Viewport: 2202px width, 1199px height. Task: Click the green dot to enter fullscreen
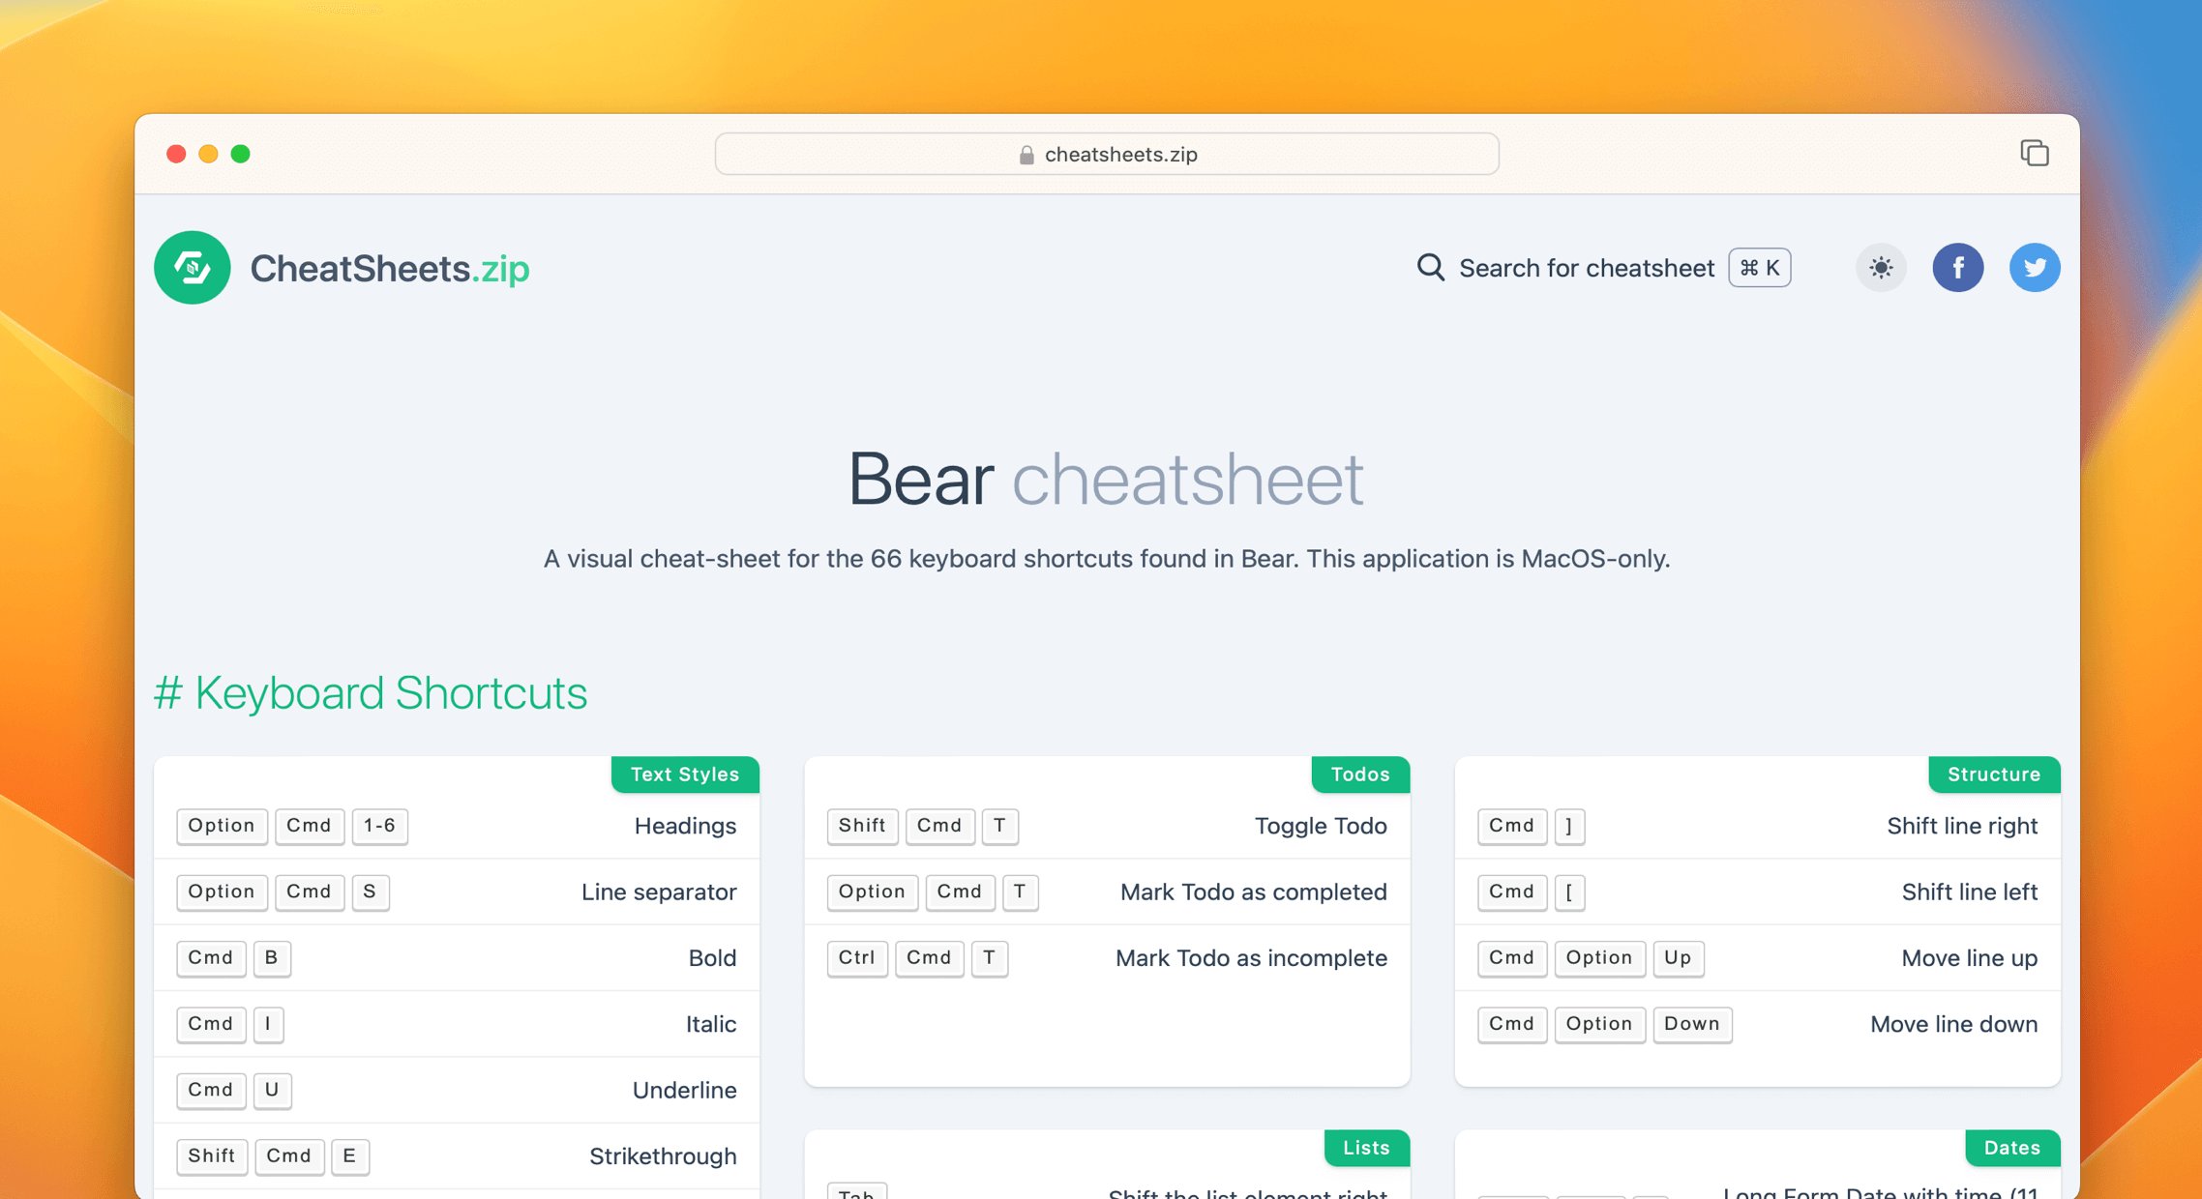point(241,153)
